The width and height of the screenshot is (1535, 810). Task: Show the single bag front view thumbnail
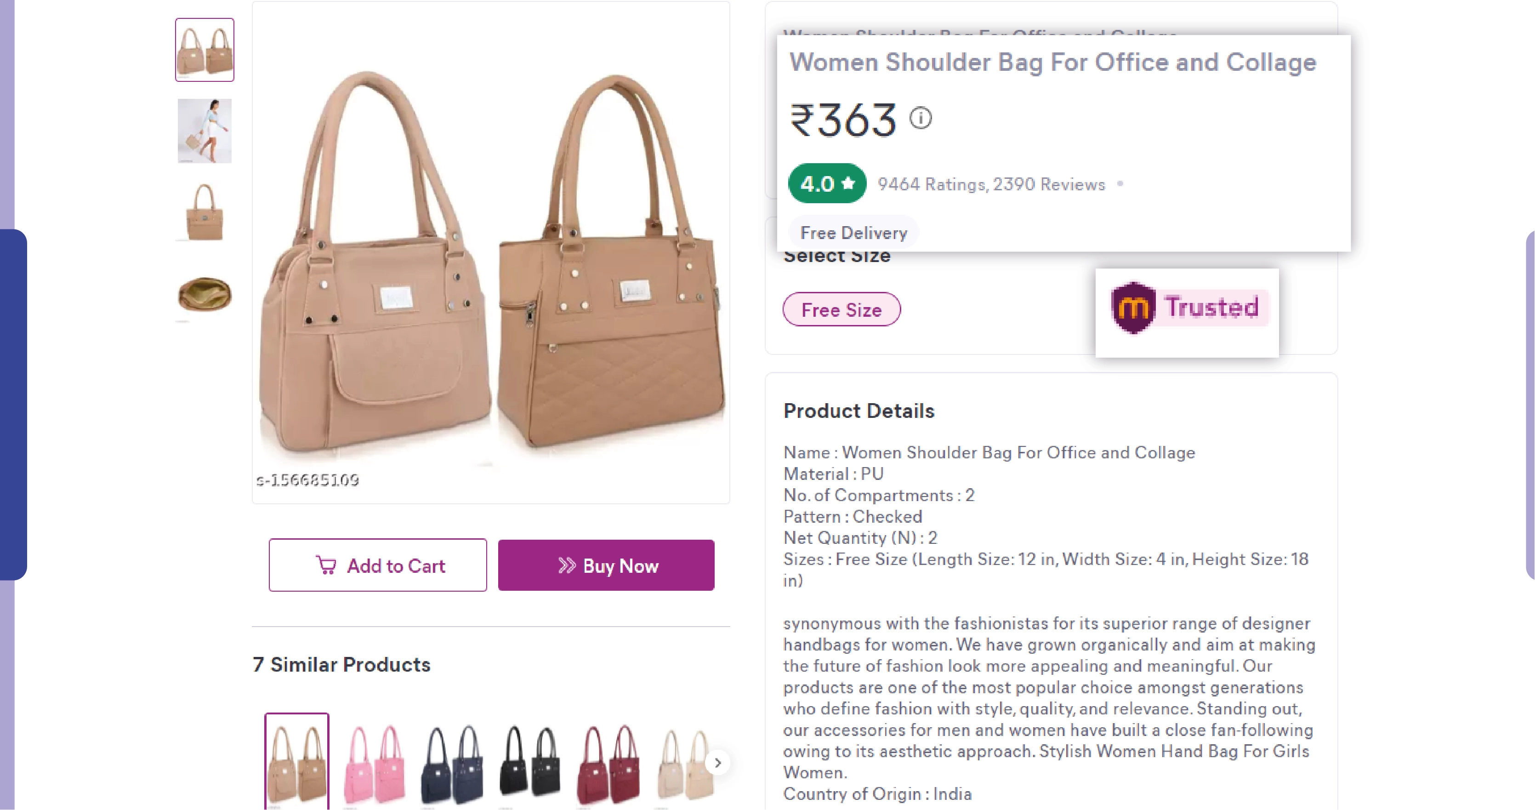(x=205, y=212)
